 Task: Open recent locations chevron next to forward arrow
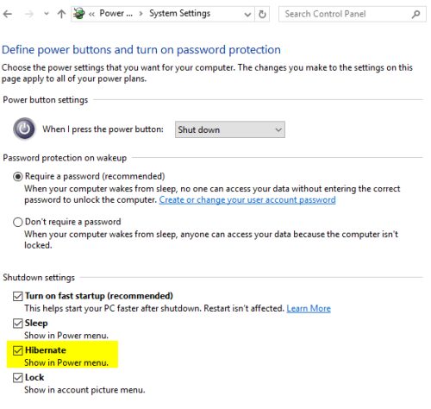pos(47,14)
